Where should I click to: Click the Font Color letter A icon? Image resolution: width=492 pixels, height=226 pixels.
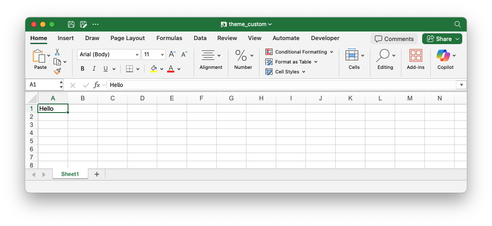pos(171,68)
